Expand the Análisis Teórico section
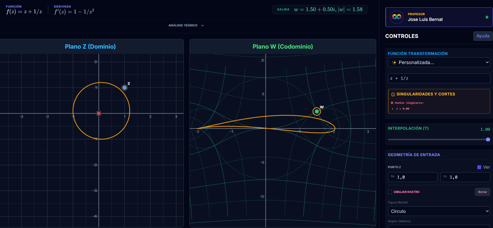Screen dimensions: 493x228 point(186,25)
